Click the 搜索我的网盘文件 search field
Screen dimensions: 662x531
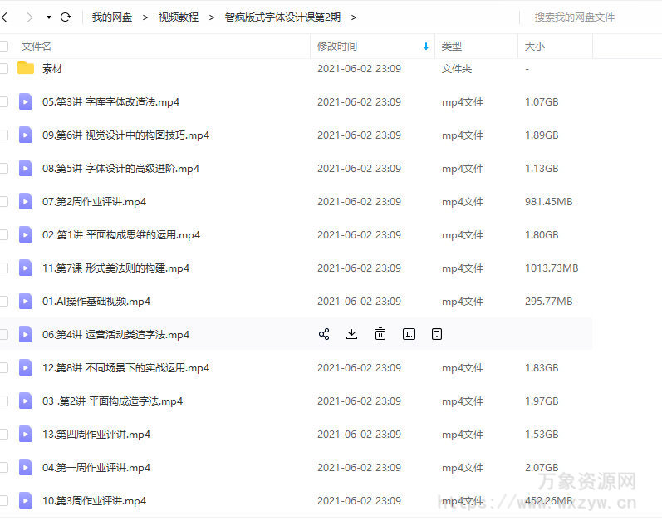click(574, 17)
